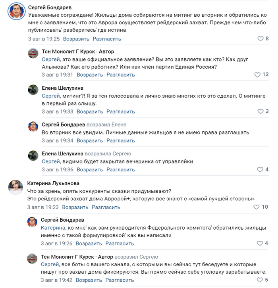Click Разгласить under the 19:31 comment

pos(121,75)
